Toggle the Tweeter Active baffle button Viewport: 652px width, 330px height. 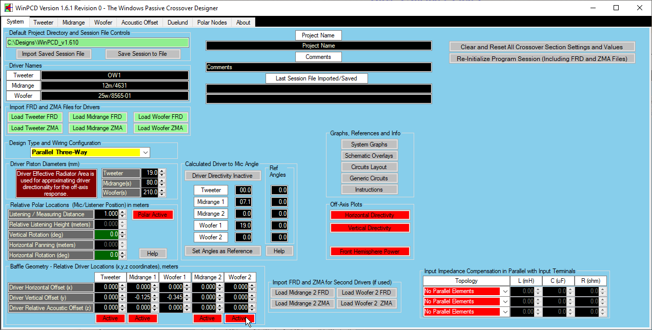tap(110, 318)
